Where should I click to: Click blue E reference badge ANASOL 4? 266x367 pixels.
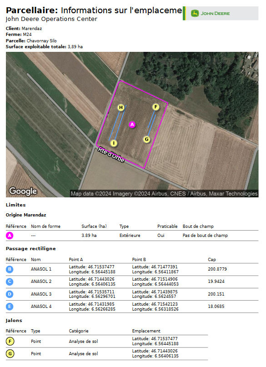coord(10,307)
